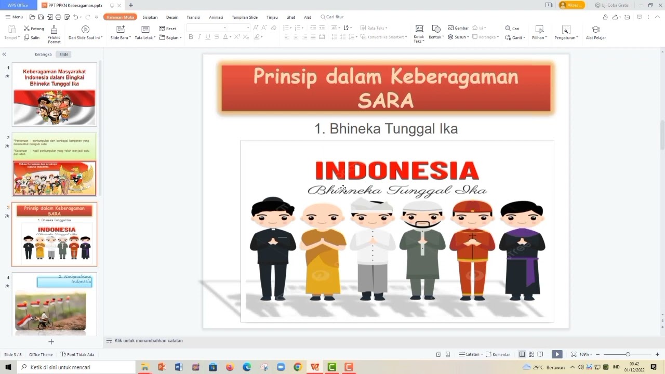Select slide 1 thumbnail Keberagaman Masyarakat
665x374 pixels.
55,95
